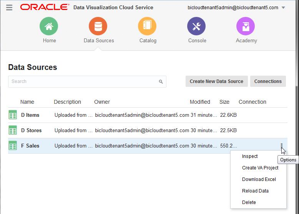
Task: Click the D Stores owner email
Action: (142, 130)
